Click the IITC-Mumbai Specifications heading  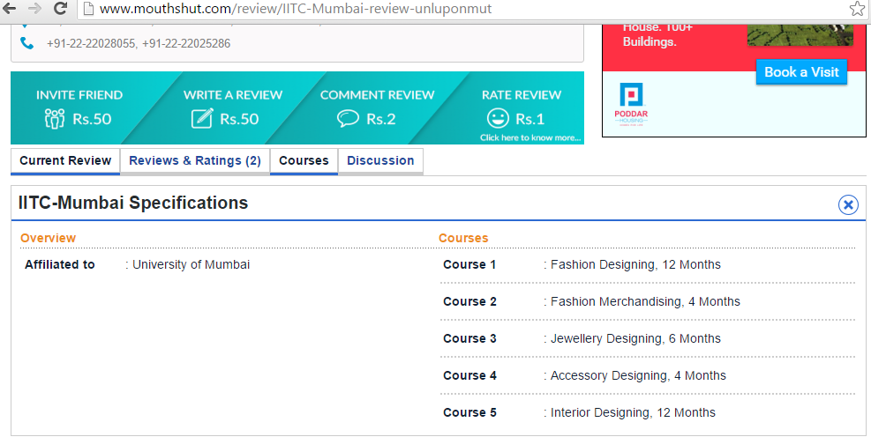(x=133, y=203)
